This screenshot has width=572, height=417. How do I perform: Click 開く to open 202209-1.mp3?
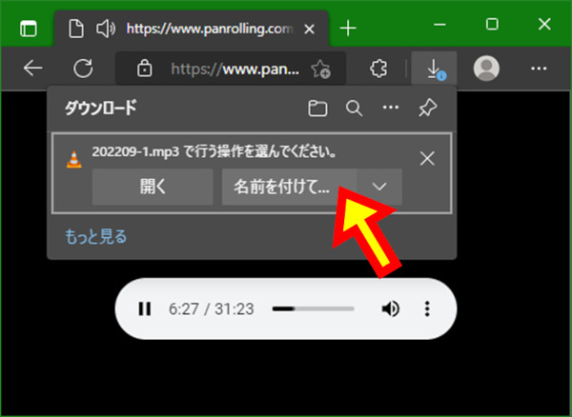coord(153,187)
